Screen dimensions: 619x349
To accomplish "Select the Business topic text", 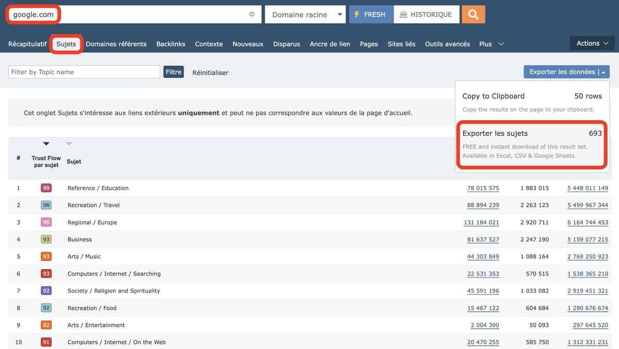I will pyautogui.click(x=79, y=239).
